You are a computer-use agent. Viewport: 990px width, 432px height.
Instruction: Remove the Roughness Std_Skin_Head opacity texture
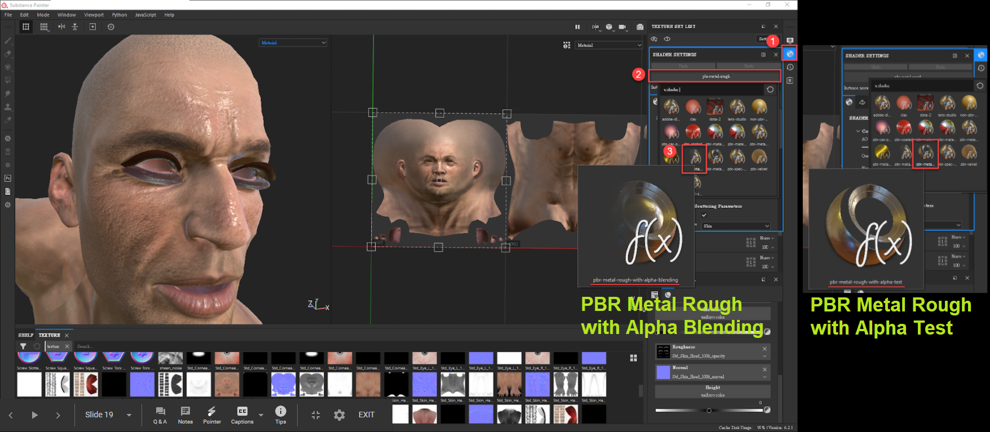pos(764,349)
